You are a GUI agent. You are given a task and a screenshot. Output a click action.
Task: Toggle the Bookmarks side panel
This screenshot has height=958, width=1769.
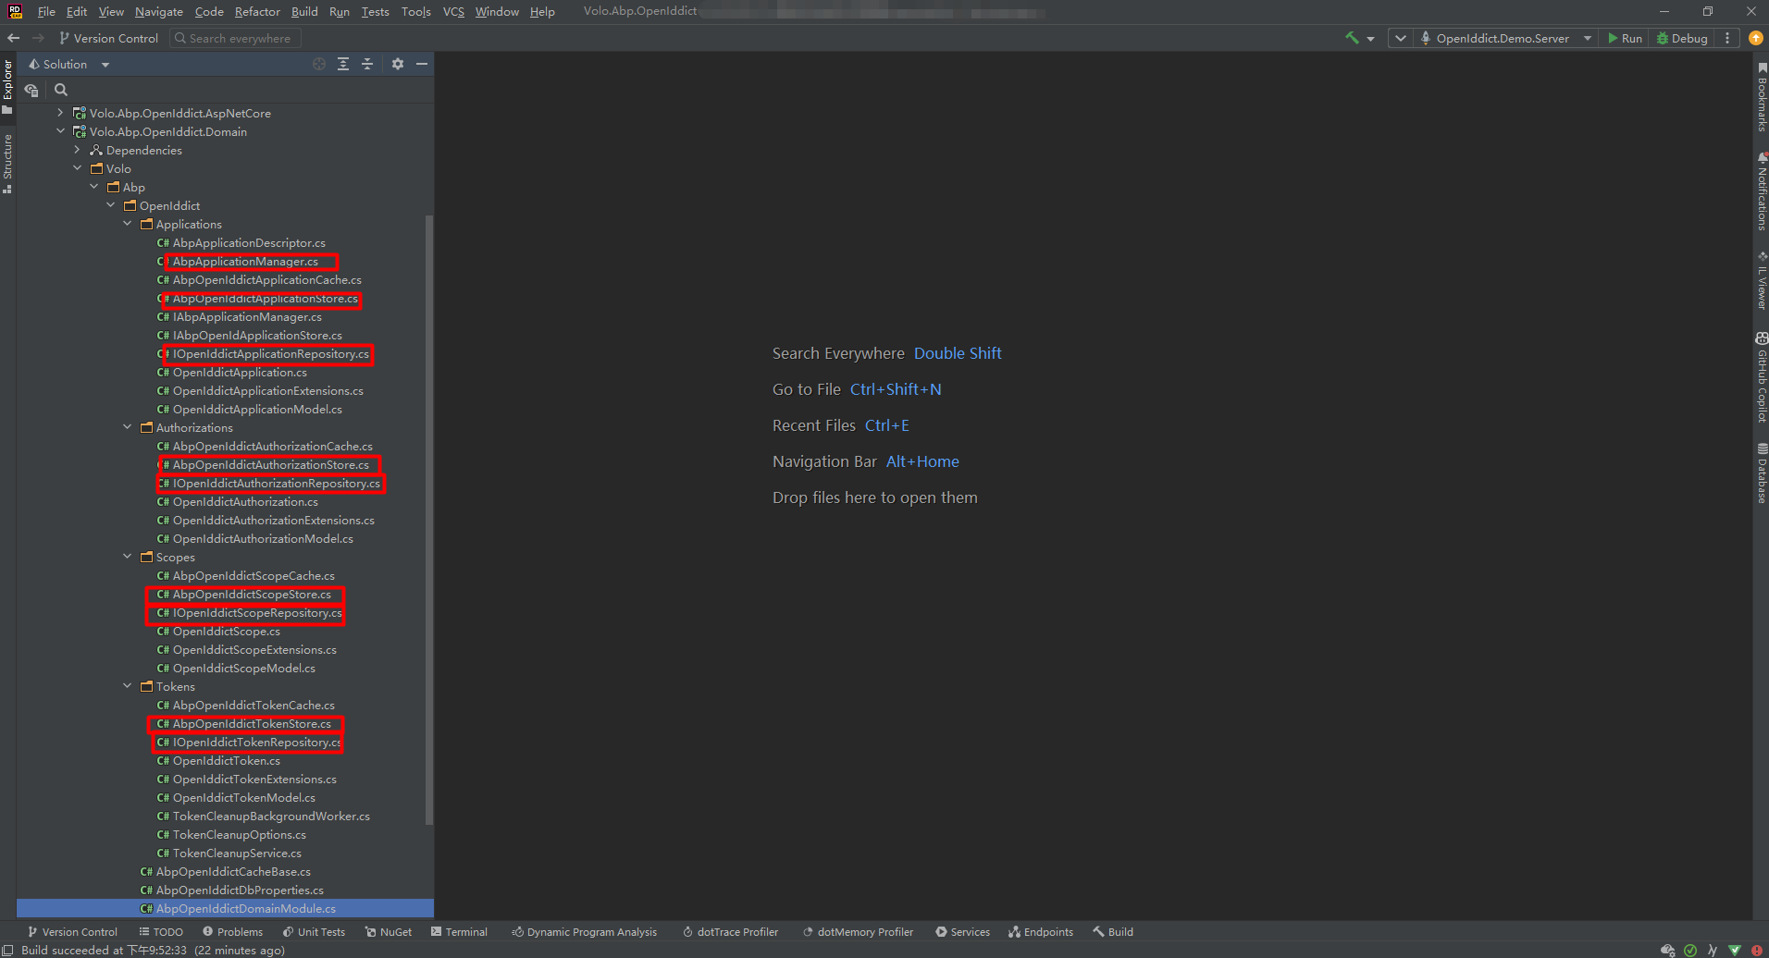point(1762,98)
